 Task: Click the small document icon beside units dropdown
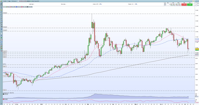(x=18, y=1)
